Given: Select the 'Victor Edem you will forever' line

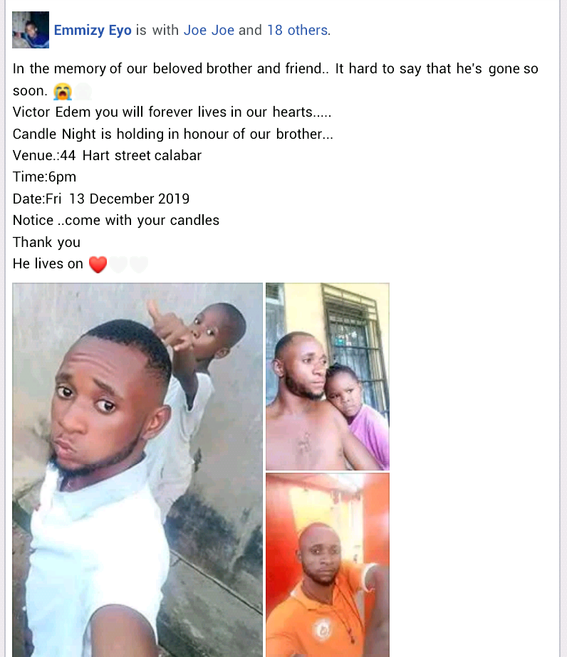Looking at the screenshot, I should tap(172, 112).
